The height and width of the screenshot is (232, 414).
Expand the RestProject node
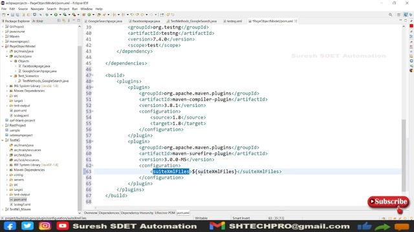[3, 126]
